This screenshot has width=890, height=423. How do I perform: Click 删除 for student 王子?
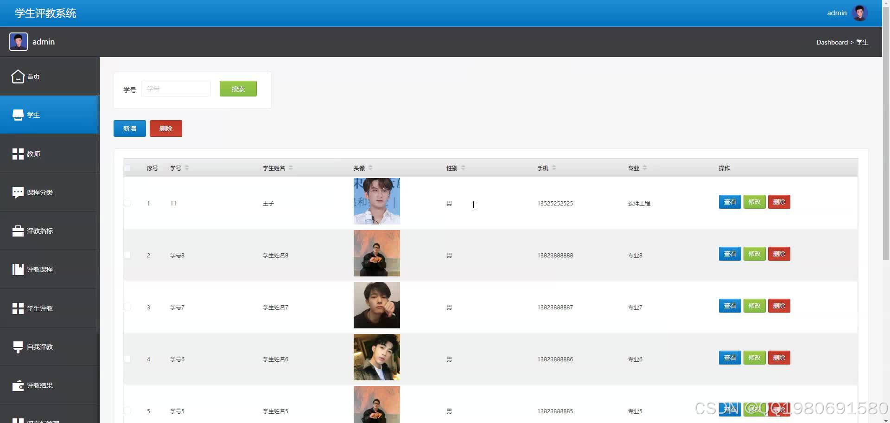tap(779, 202)
